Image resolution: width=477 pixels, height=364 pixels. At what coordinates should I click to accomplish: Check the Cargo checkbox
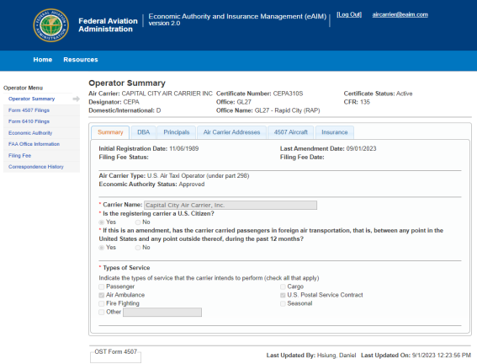tap(283, 287)
